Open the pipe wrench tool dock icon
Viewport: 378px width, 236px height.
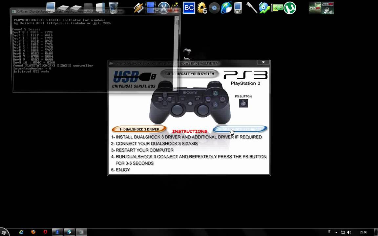[x=252, y=8]
